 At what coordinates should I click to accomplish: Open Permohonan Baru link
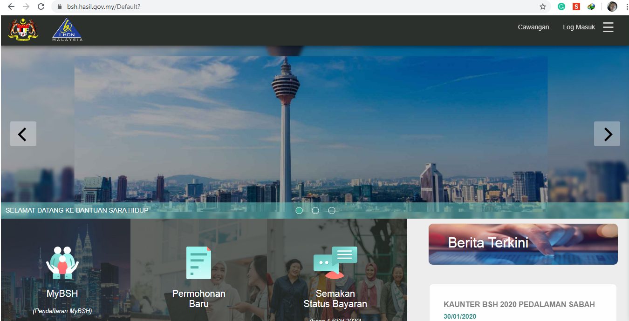coord(198,299)
